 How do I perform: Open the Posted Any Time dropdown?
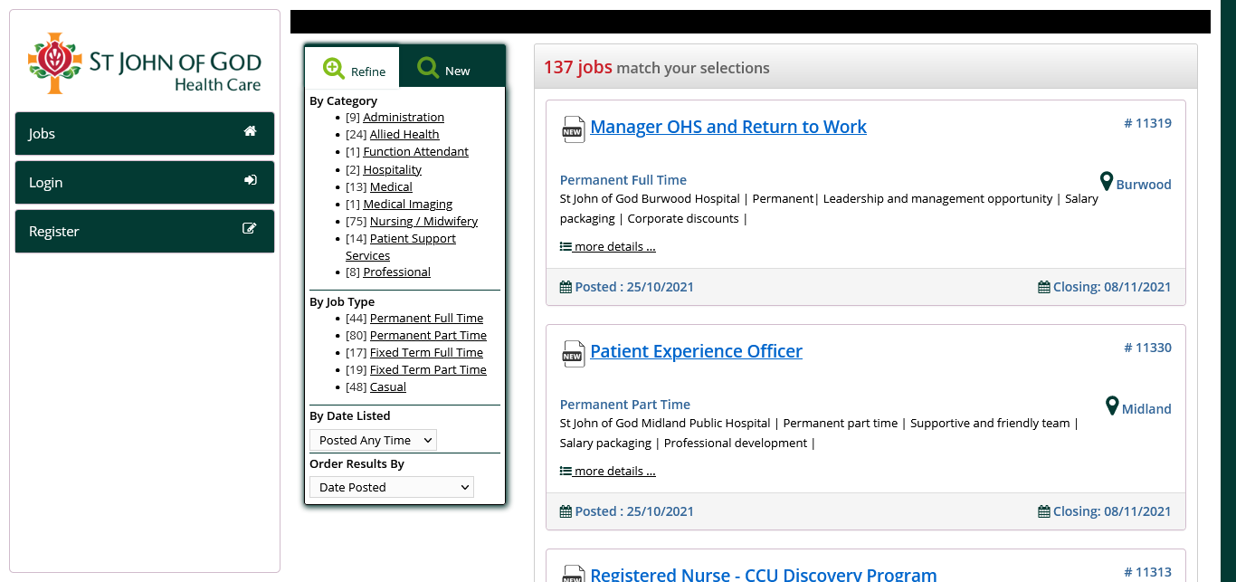(373, 440)
